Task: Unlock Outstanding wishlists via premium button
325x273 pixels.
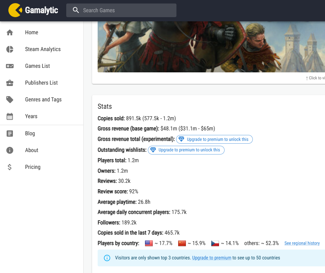Action: 186,150
